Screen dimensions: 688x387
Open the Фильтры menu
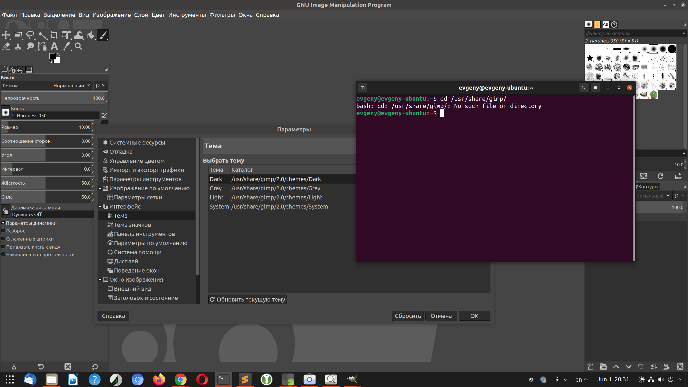222,15
